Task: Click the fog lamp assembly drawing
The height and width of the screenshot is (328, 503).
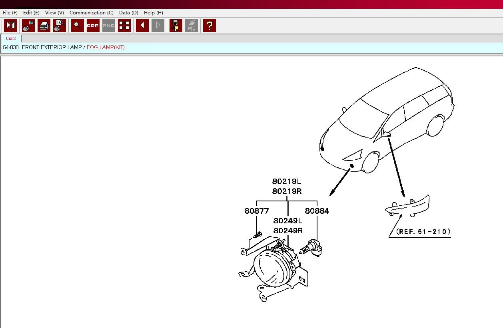Action: pyautogui.click(x=274, y=268)
